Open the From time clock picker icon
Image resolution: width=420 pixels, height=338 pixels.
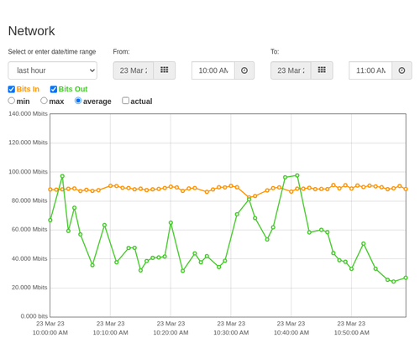point(244,70)
